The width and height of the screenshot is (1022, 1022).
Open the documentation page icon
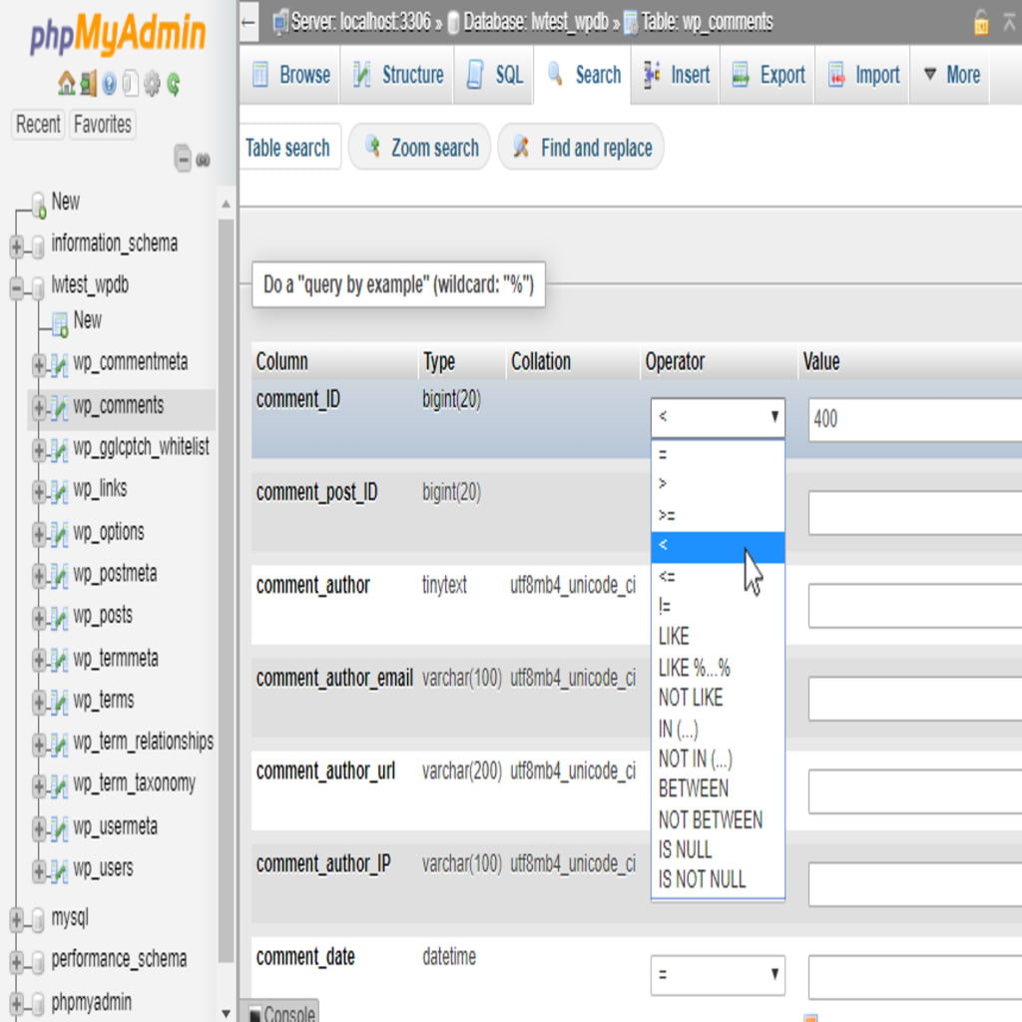coord(131,84)
